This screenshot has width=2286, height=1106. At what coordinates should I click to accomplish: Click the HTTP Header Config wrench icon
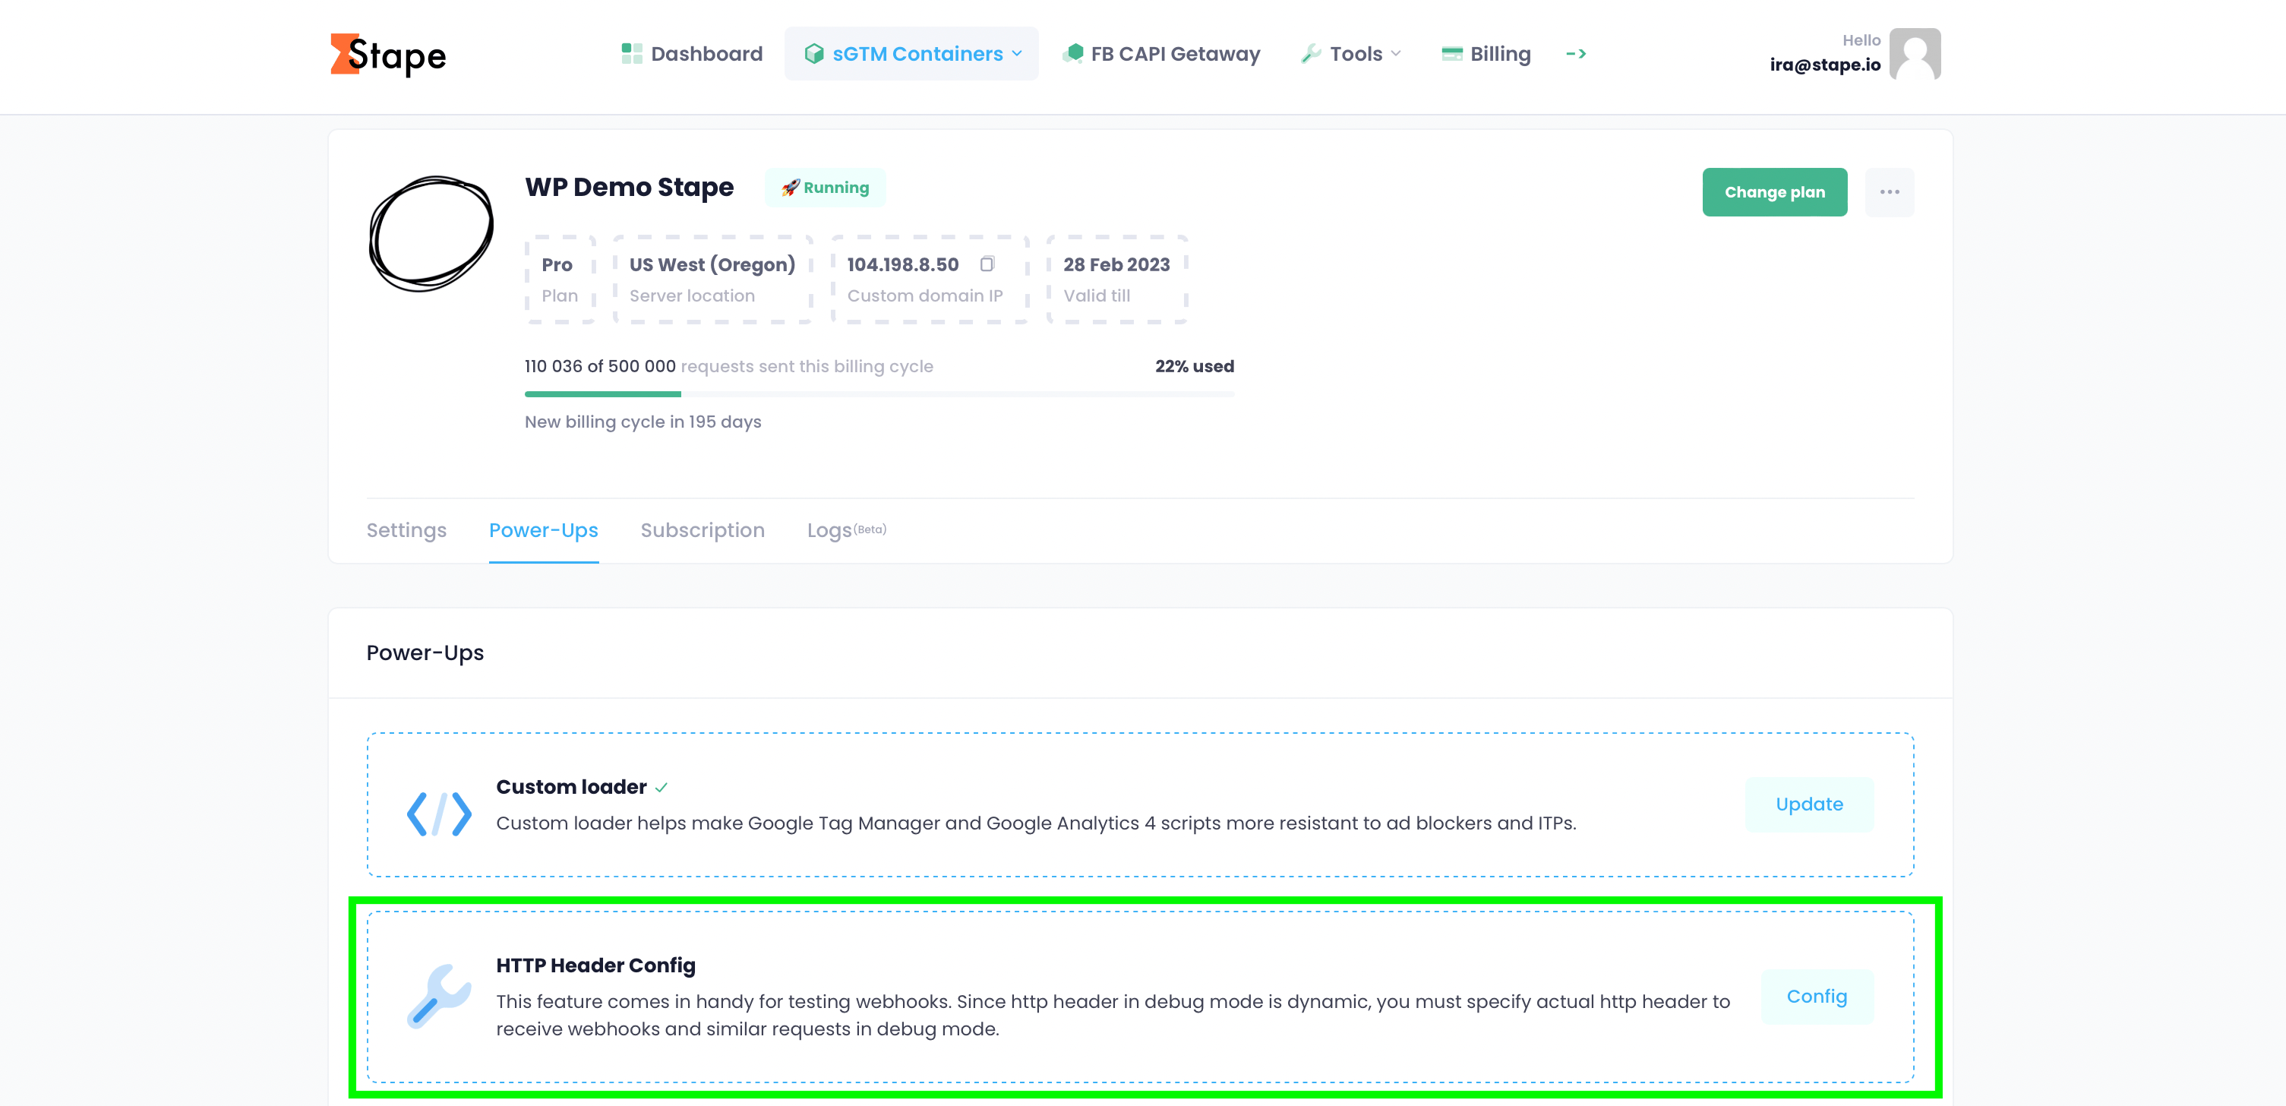pyautogui.click(x=438, y=996)
